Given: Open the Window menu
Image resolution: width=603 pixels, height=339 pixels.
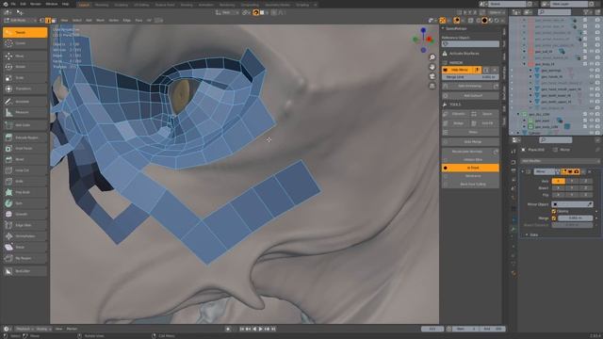Looking at the screenshot, I should click(52, 4).
